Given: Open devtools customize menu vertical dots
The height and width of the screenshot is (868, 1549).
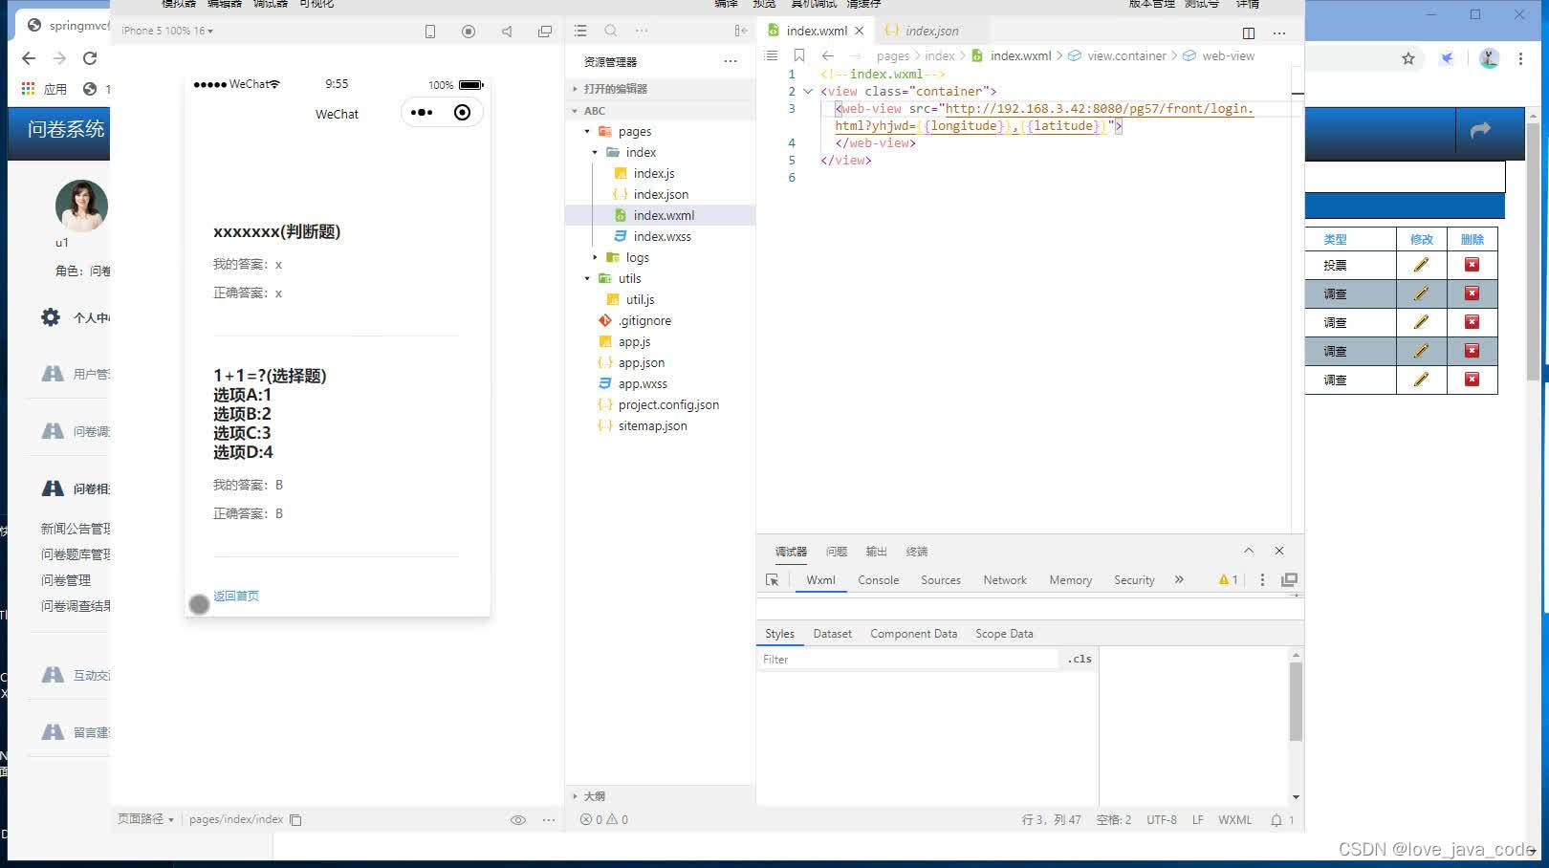Looking at the screenshot, I should tap(1262, 580).
